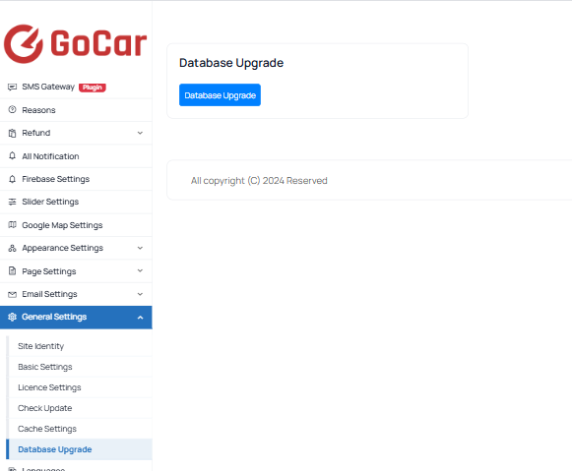Image resolution: width=572 pixels, height=471 pixels.
Task: Click the GoCar logo
Action: (75, 43)
